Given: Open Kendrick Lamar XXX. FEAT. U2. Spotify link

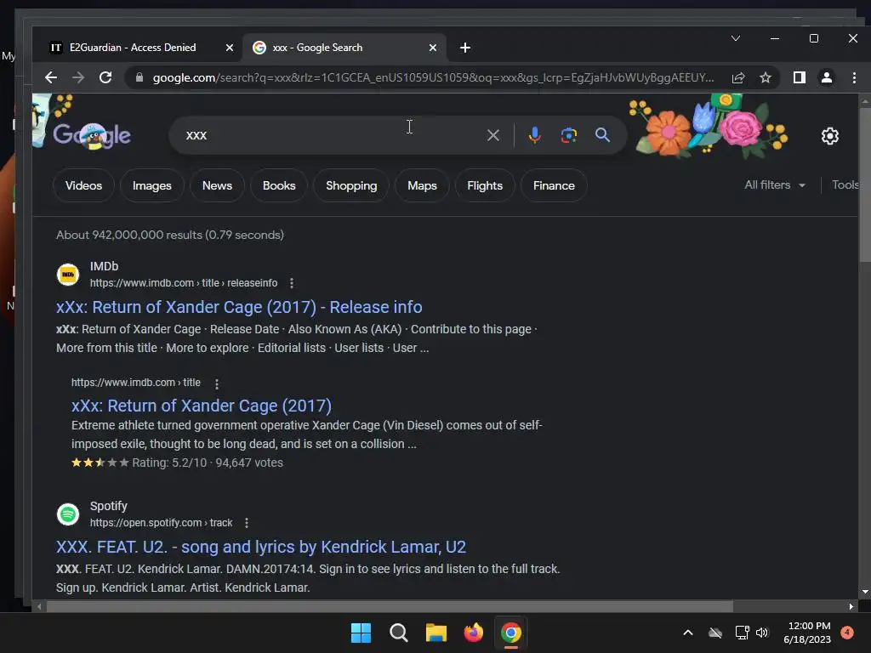Looking at the screenshot, I should [x=261, y=547].
